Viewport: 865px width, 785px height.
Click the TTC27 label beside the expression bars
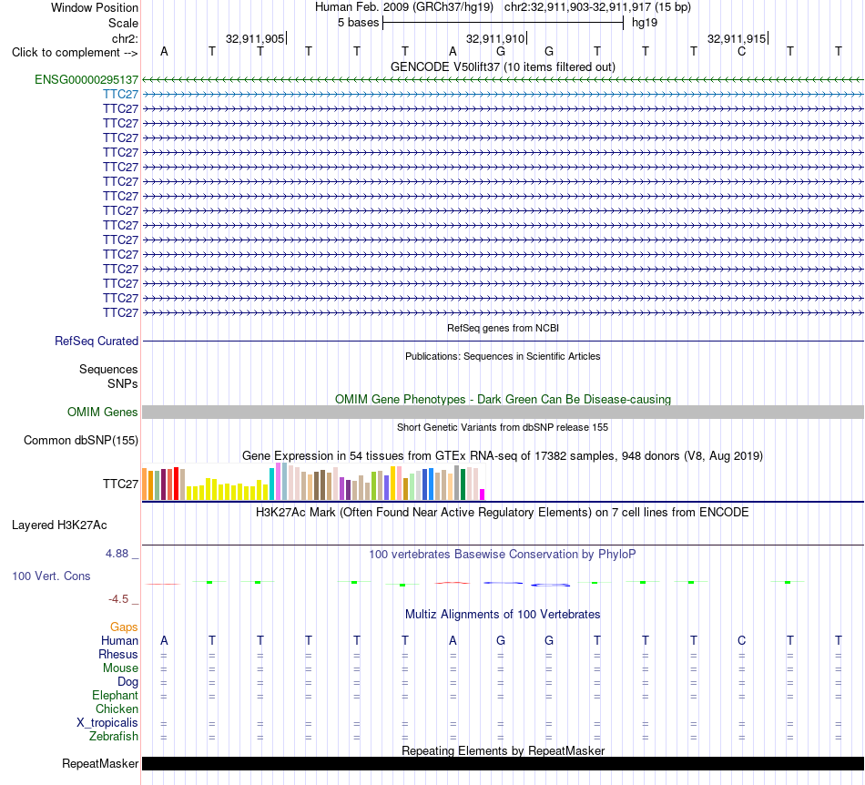tap(120, 484)
